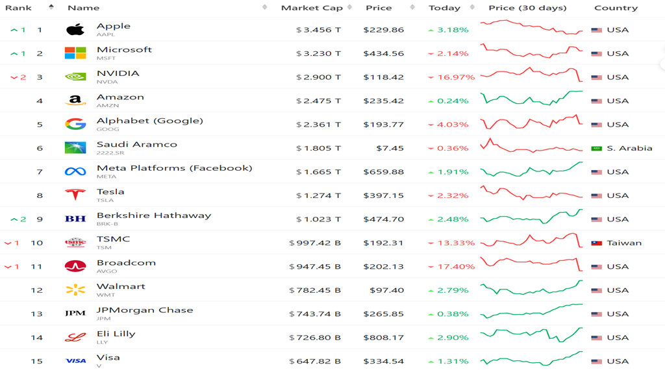This screenshot has height=370, width=665.
Task: Click the Taiwan flag next to TSMC
Action: coord(596,243)
